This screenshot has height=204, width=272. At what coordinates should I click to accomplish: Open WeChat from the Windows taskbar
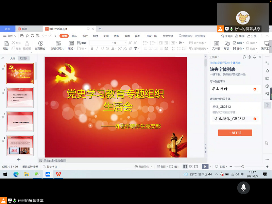(x=37, y=174)
